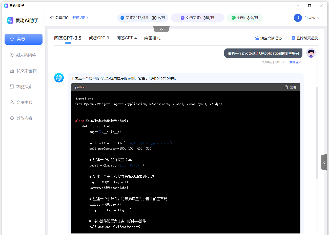Switch to the 问答GPT-4 tab
The image size is (329, 235).
(127, 38)
